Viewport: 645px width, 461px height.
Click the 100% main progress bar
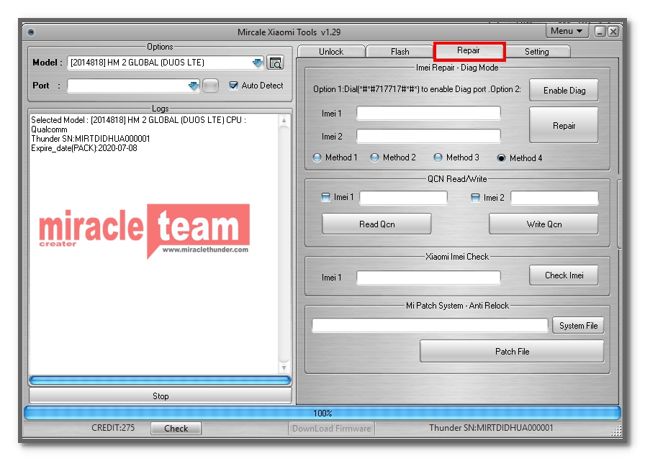tap(322, 413)
